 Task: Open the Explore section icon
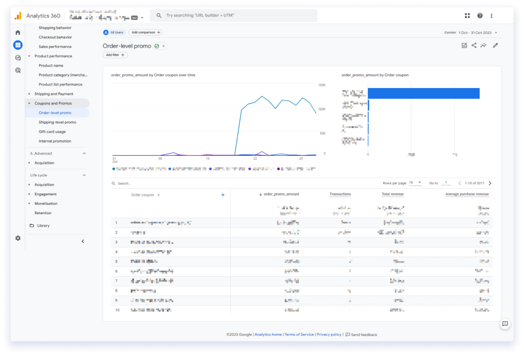coord(17,57)
